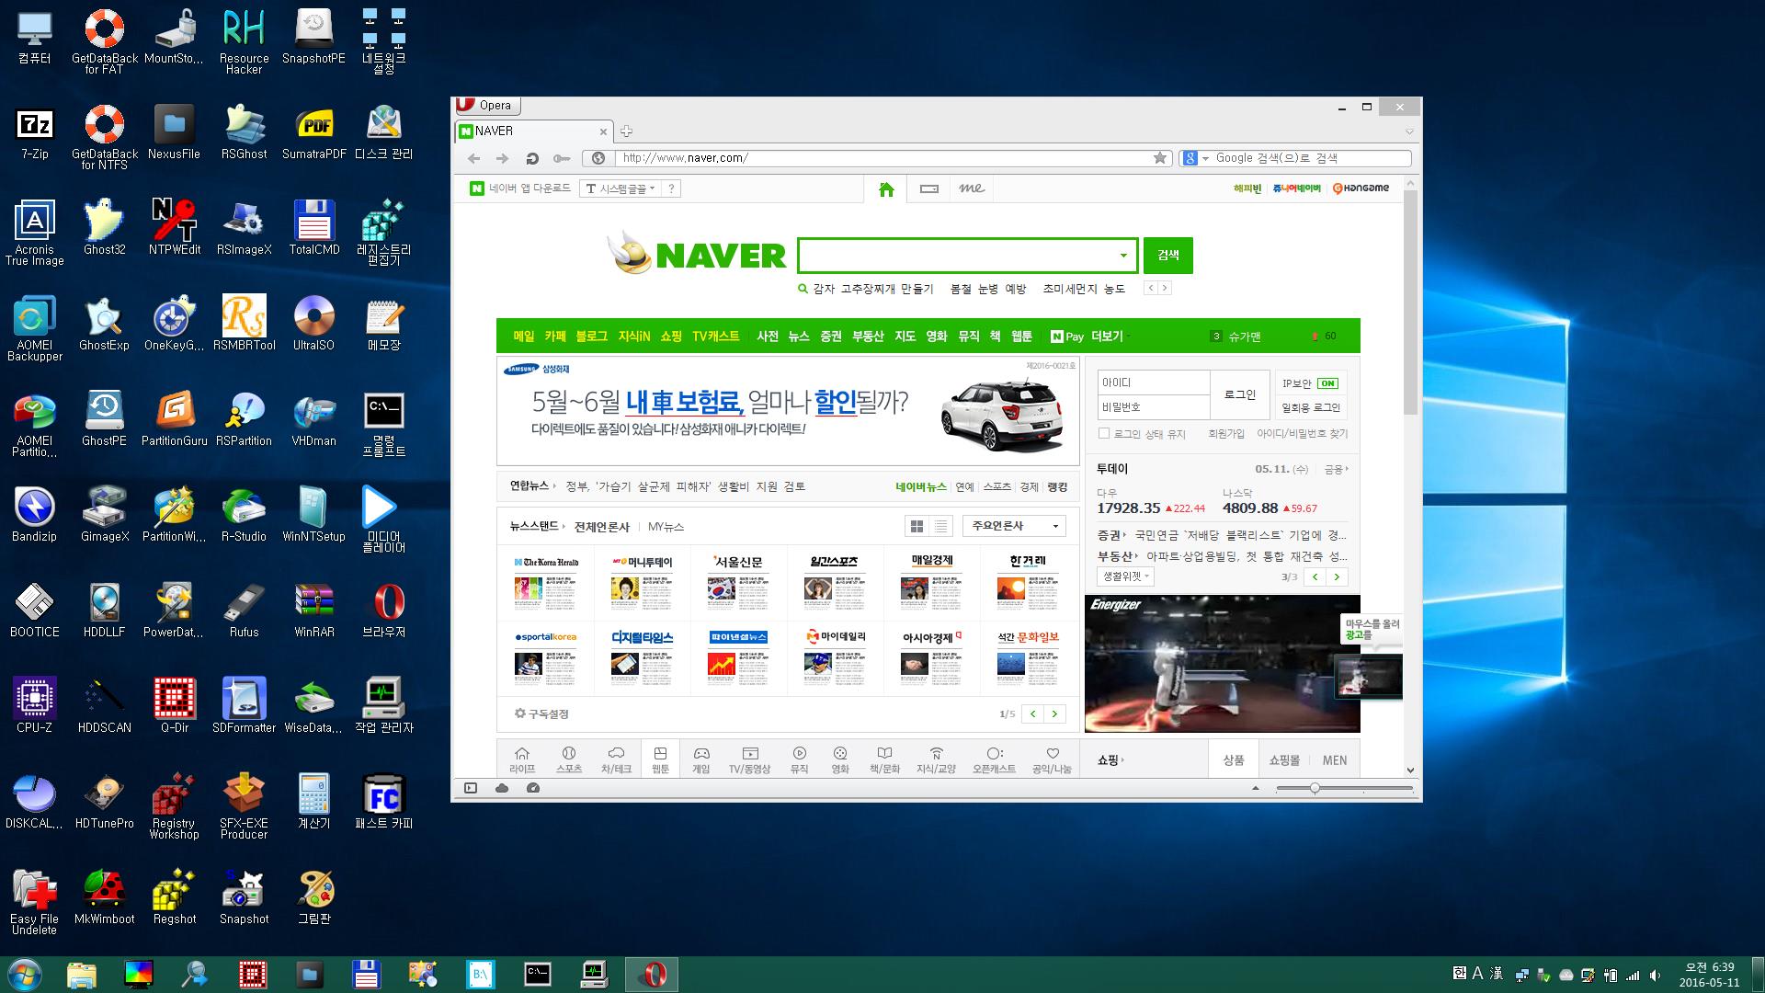The height and width of the screenshot is (993, 1765).
Task: Select the 쇼핑몰 shopping tab
Action: pyautogui.click(x=1284, y=760)
